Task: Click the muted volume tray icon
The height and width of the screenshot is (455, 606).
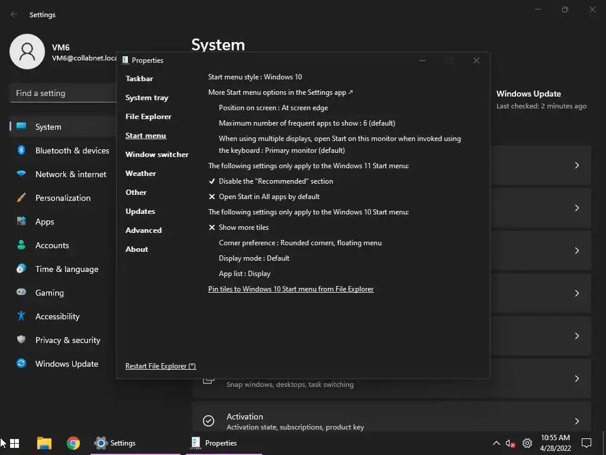Action: (510, 443)
